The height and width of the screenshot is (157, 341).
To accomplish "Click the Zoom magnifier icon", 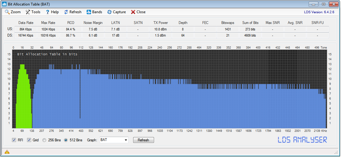I will (7, 12).
